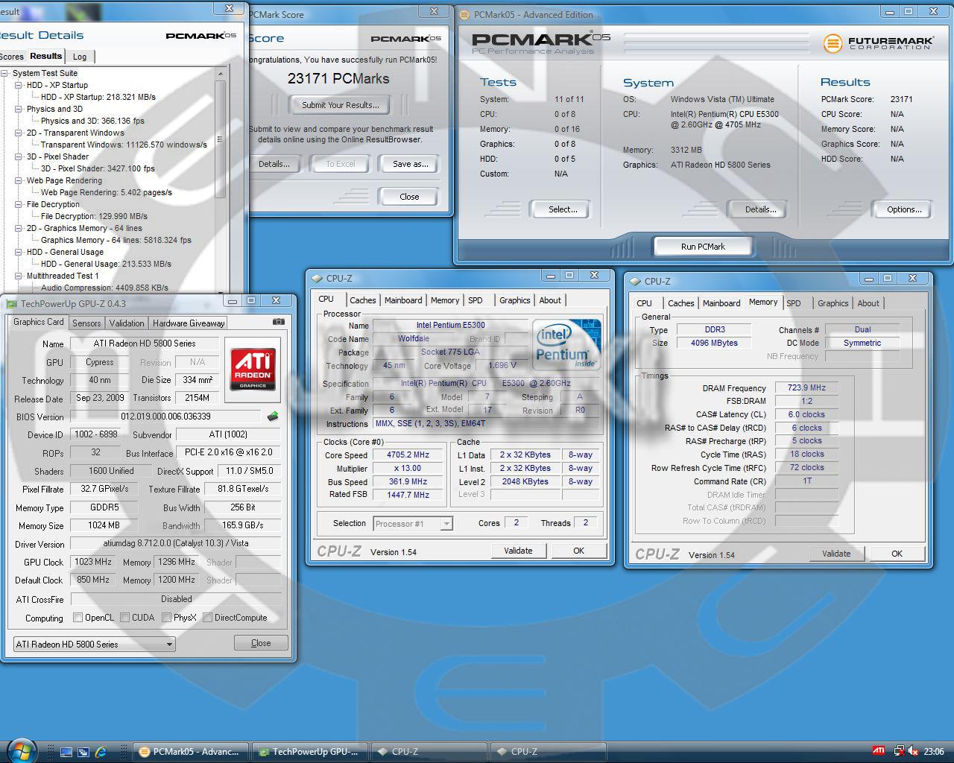Switch to the Sensors tab in GPU-Z
954x763 pixels.
86,323
